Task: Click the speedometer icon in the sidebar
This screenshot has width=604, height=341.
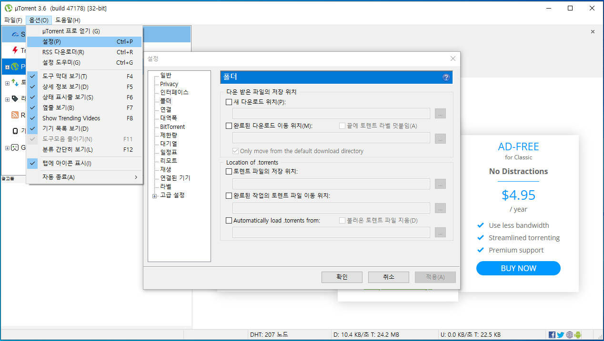Action: coord(15,35)
